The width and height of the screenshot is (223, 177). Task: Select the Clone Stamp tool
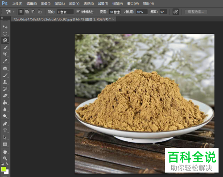[5, 82]
